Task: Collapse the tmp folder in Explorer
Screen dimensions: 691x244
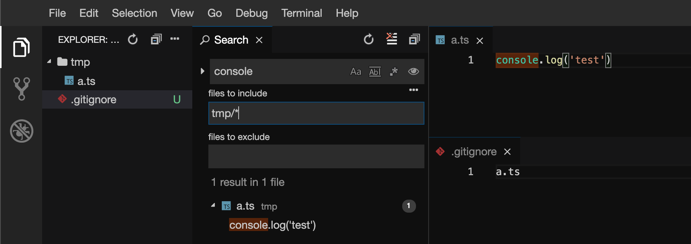Action: [x=49, y=62]
